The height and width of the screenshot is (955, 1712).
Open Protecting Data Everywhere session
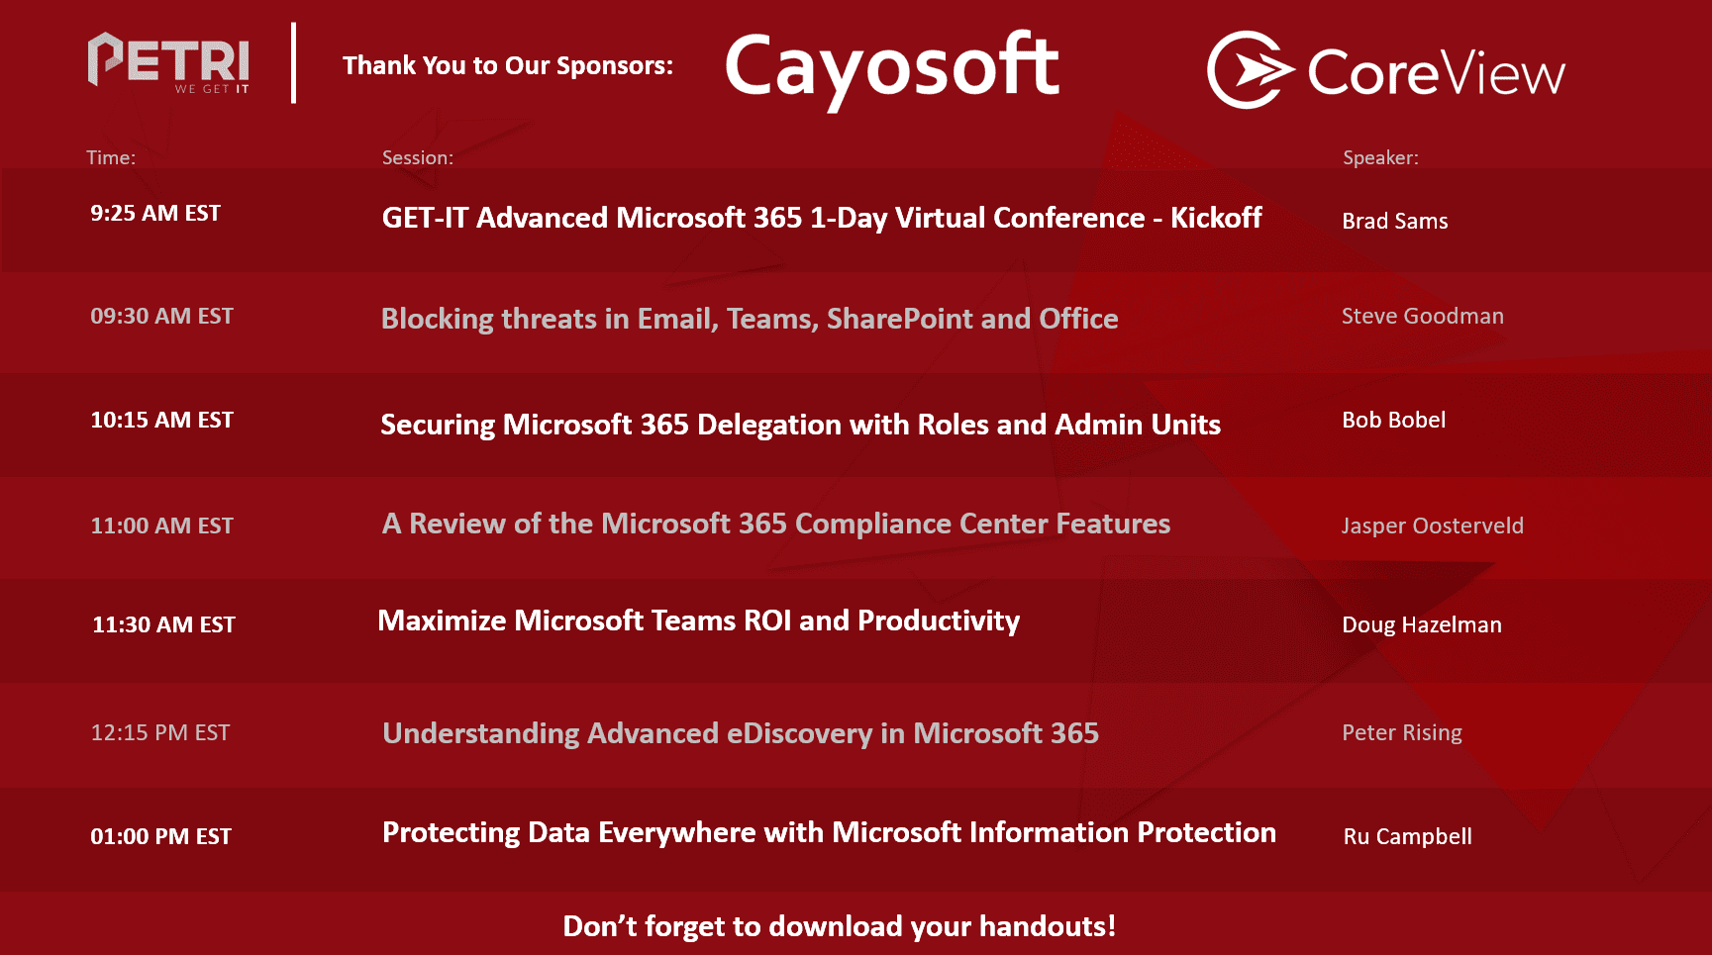coord(829,832)
